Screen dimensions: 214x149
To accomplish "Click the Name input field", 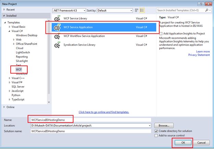I will [91, 120].
